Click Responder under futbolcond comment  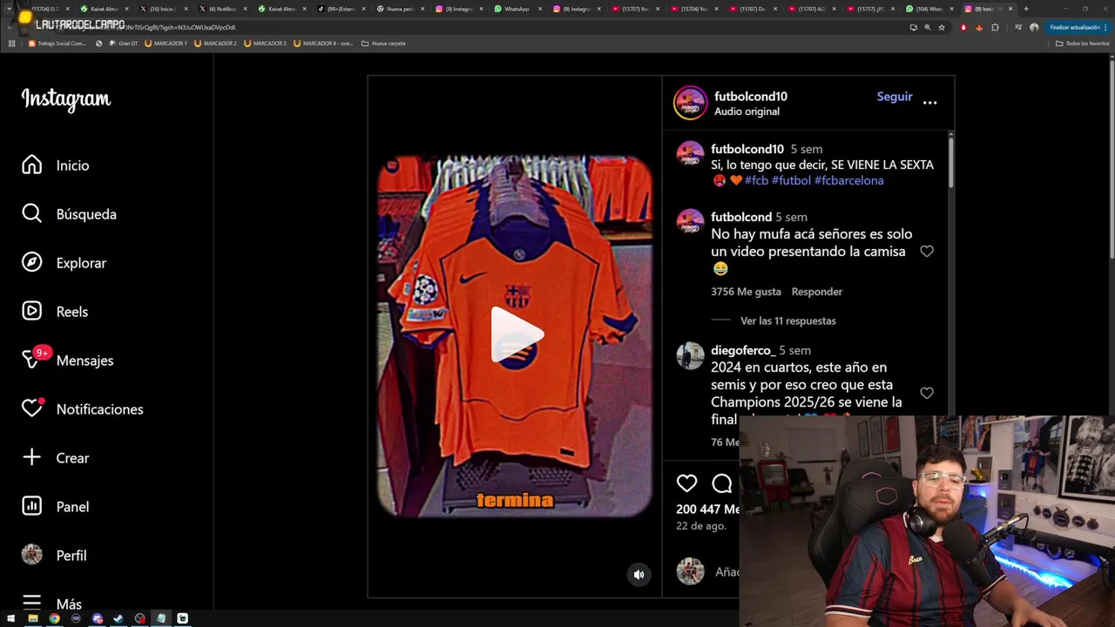[816, 292]
